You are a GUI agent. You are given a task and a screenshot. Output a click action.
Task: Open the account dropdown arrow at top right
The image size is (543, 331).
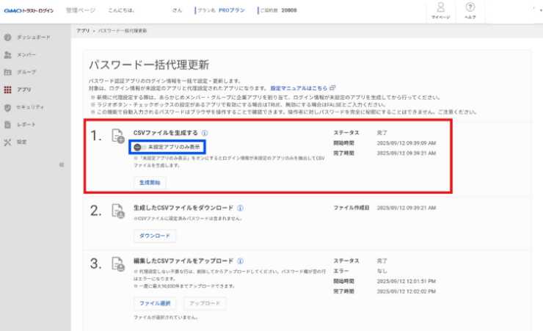coord(533,10)
